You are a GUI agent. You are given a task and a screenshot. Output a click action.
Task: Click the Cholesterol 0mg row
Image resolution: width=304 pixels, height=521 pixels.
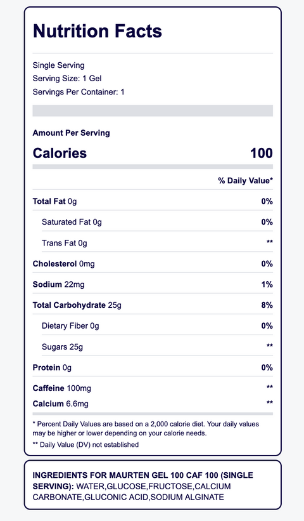click(x=153, y=264)
